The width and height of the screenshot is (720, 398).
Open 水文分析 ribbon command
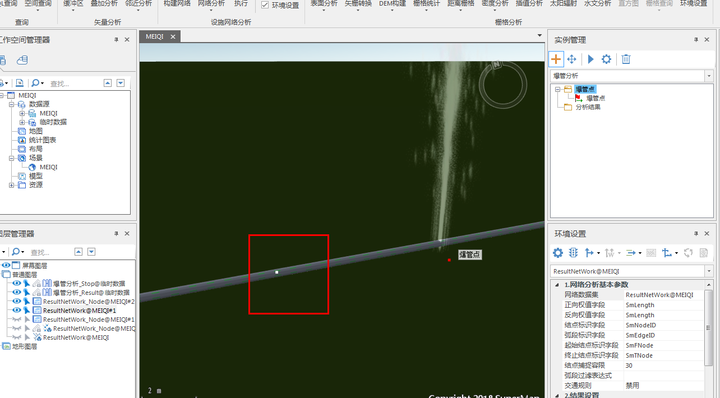pos(598,3)
